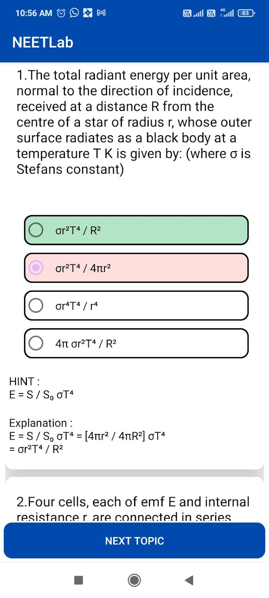The height and width of the screenshot is (598, 269).
Task: Choose the 4π σr²T⁴ / R² answer
Action: [136, 343]
